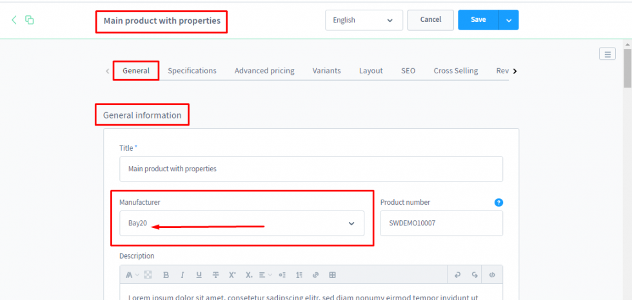The image size is (632, 300).
Task: Undo the last description edit
Action: [x=457, y=275]
